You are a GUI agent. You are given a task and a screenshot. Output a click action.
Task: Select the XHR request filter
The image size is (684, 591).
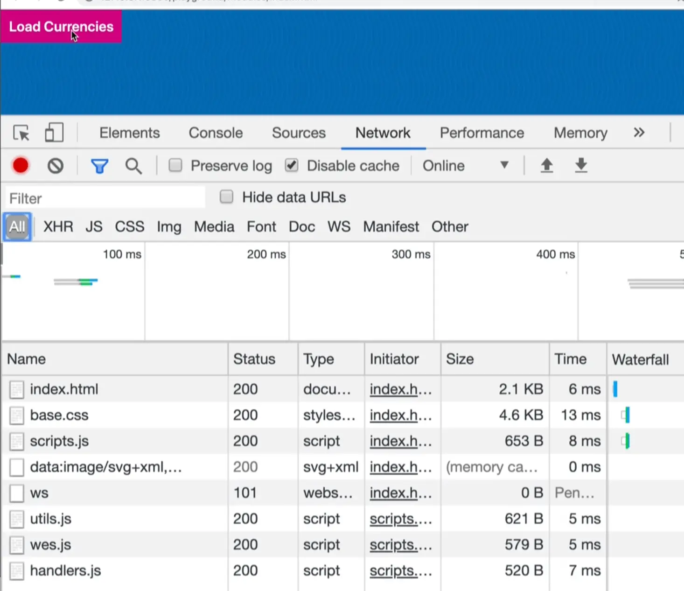(x=58, y=226)
